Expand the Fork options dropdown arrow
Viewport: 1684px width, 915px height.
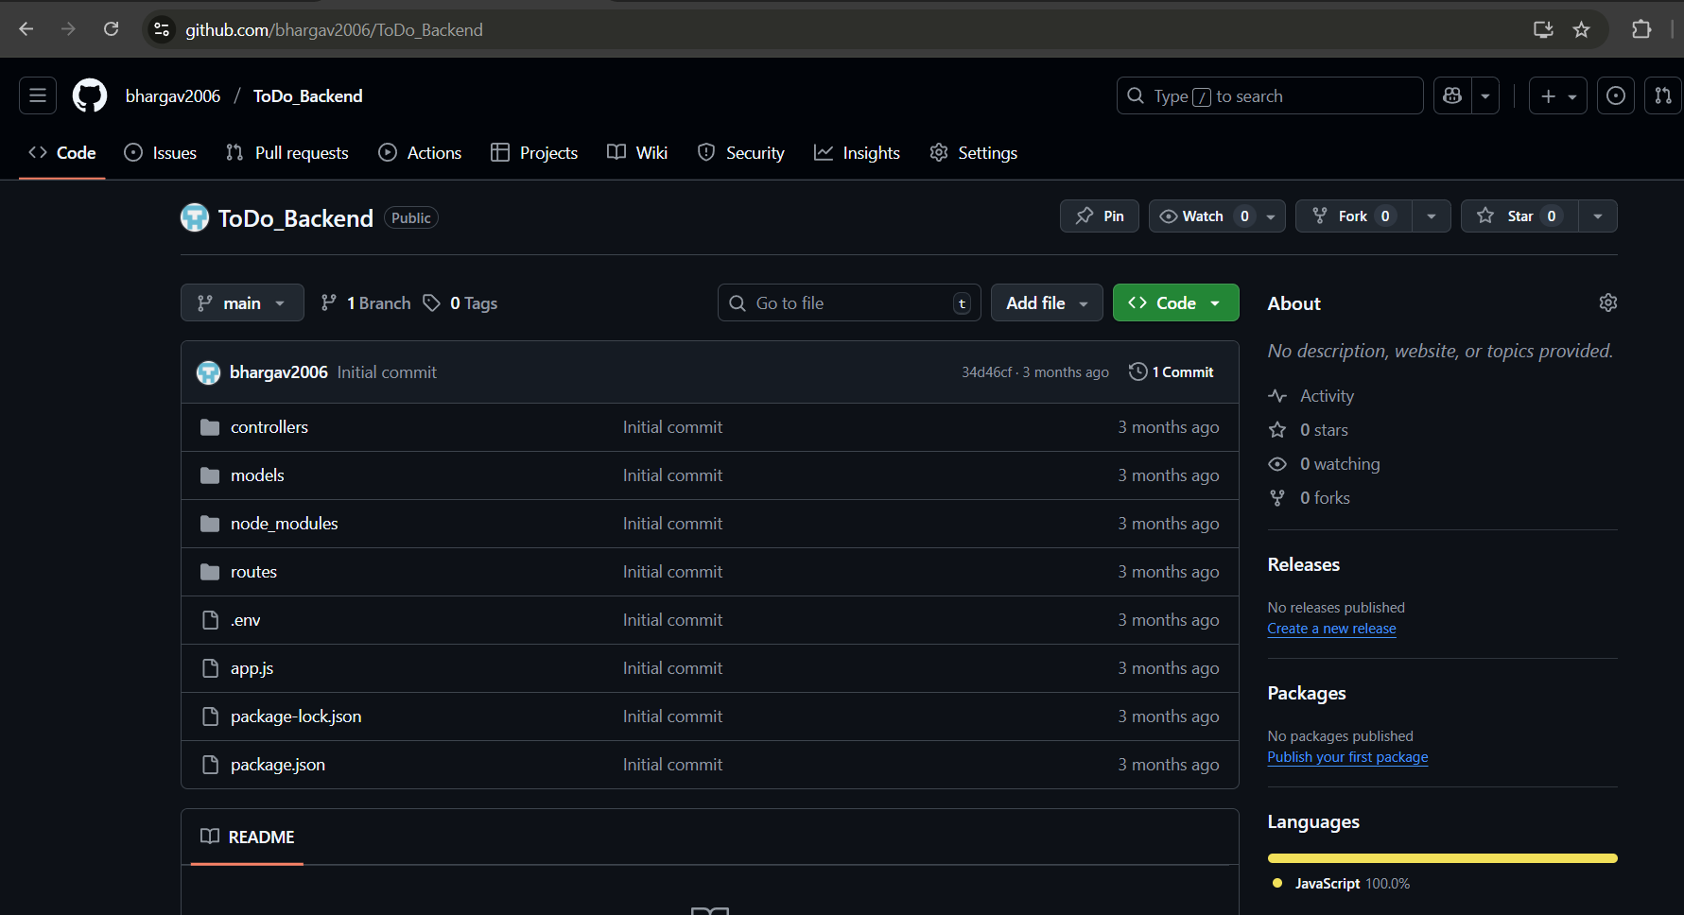pyautogui.click(x=1432, y=216)
